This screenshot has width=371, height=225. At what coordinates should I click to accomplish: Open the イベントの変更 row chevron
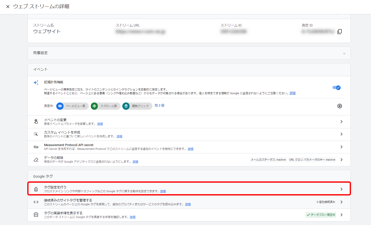[341, 122]
